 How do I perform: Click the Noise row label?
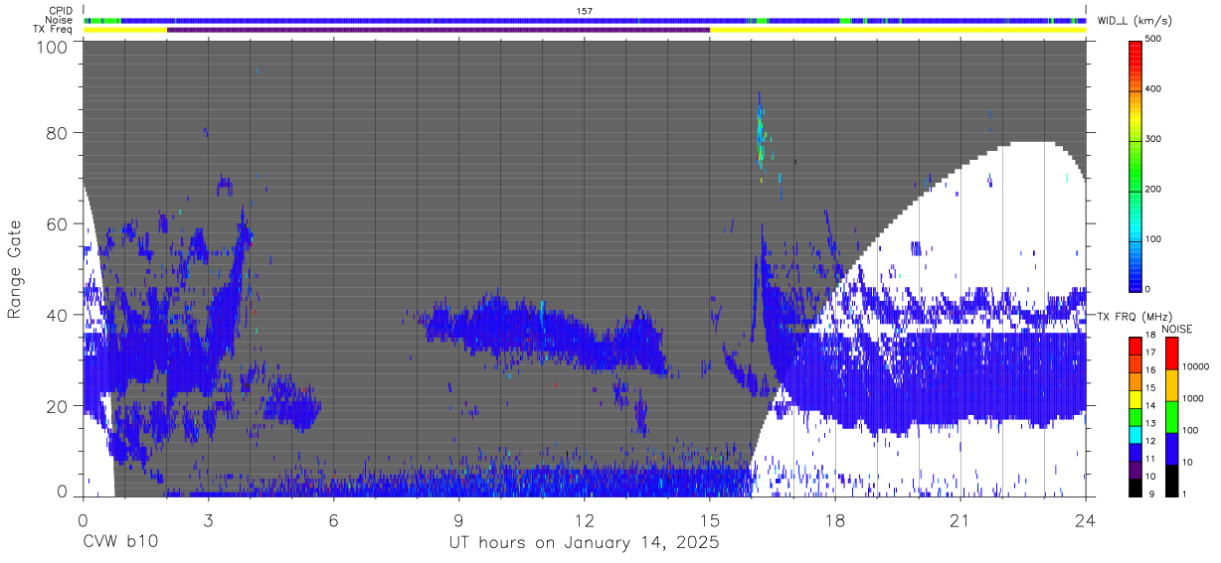[60, 20]
